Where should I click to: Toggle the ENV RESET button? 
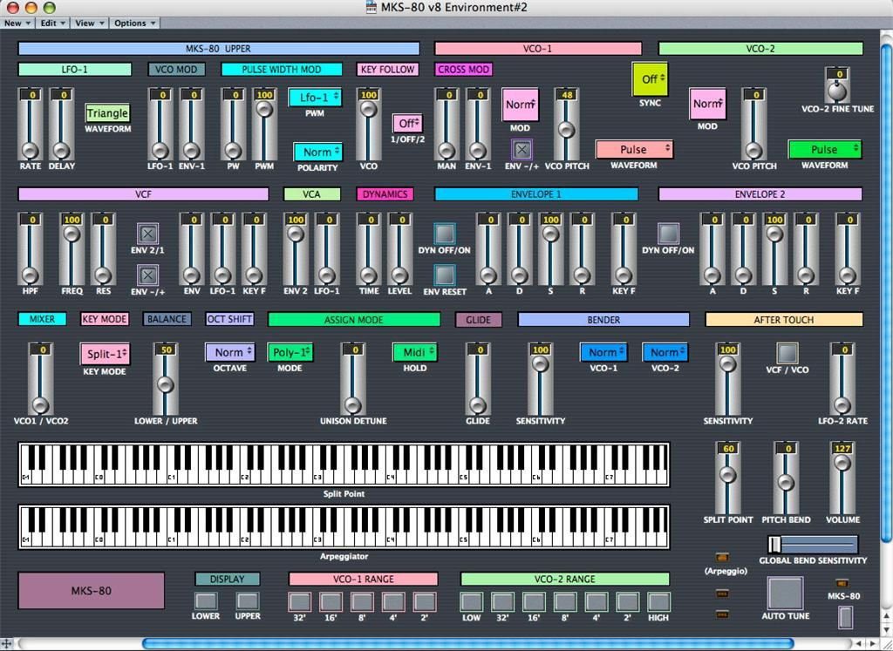tap(444, 275)
